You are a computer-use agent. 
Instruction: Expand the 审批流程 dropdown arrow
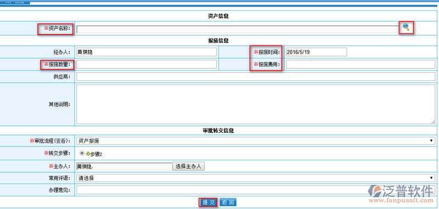(x=431, y=141)
